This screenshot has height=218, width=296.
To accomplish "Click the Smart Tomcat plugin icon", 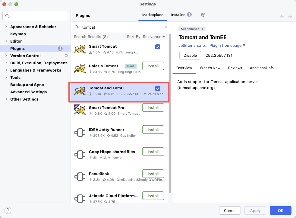I will [80, 49].
